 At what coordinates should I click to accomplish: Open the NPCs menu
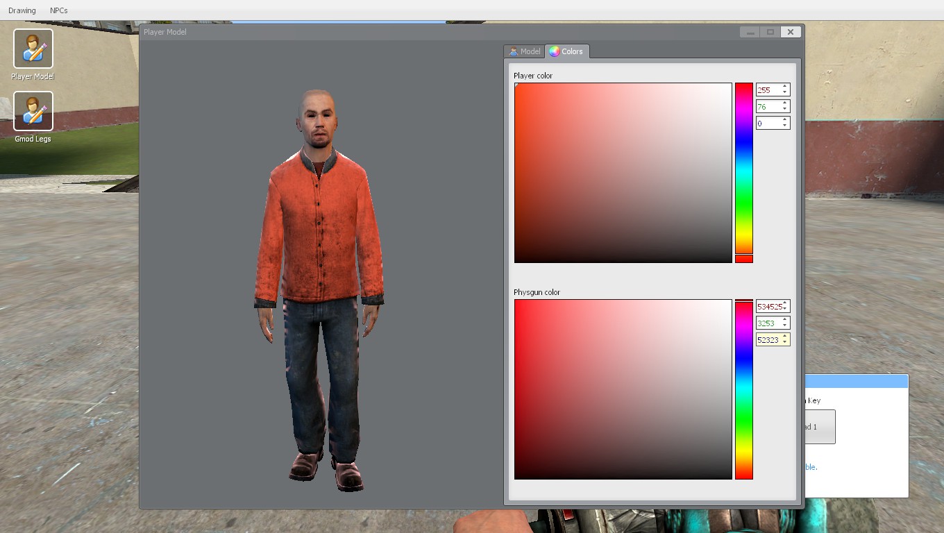click(59, 10)
